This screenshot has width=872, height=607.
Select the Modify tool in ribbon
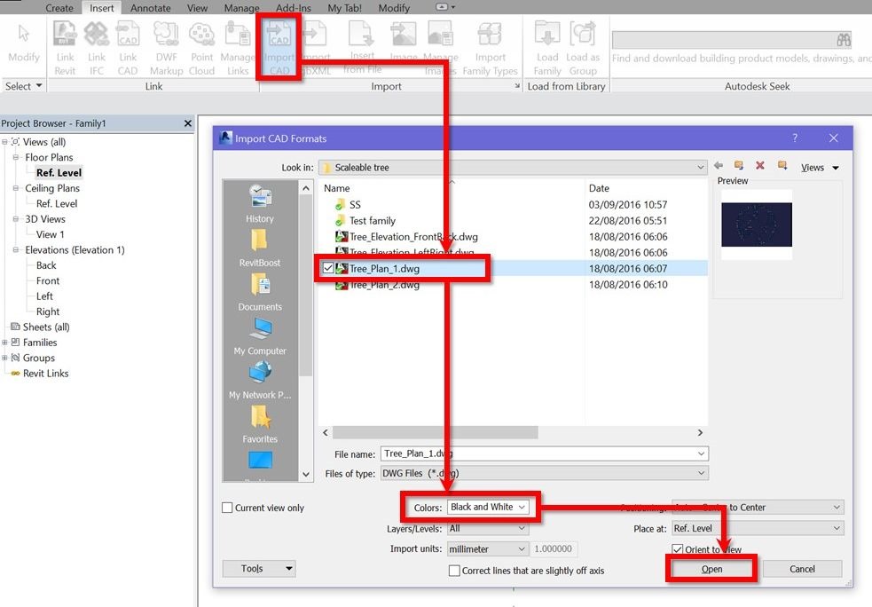tap(23, 41)
